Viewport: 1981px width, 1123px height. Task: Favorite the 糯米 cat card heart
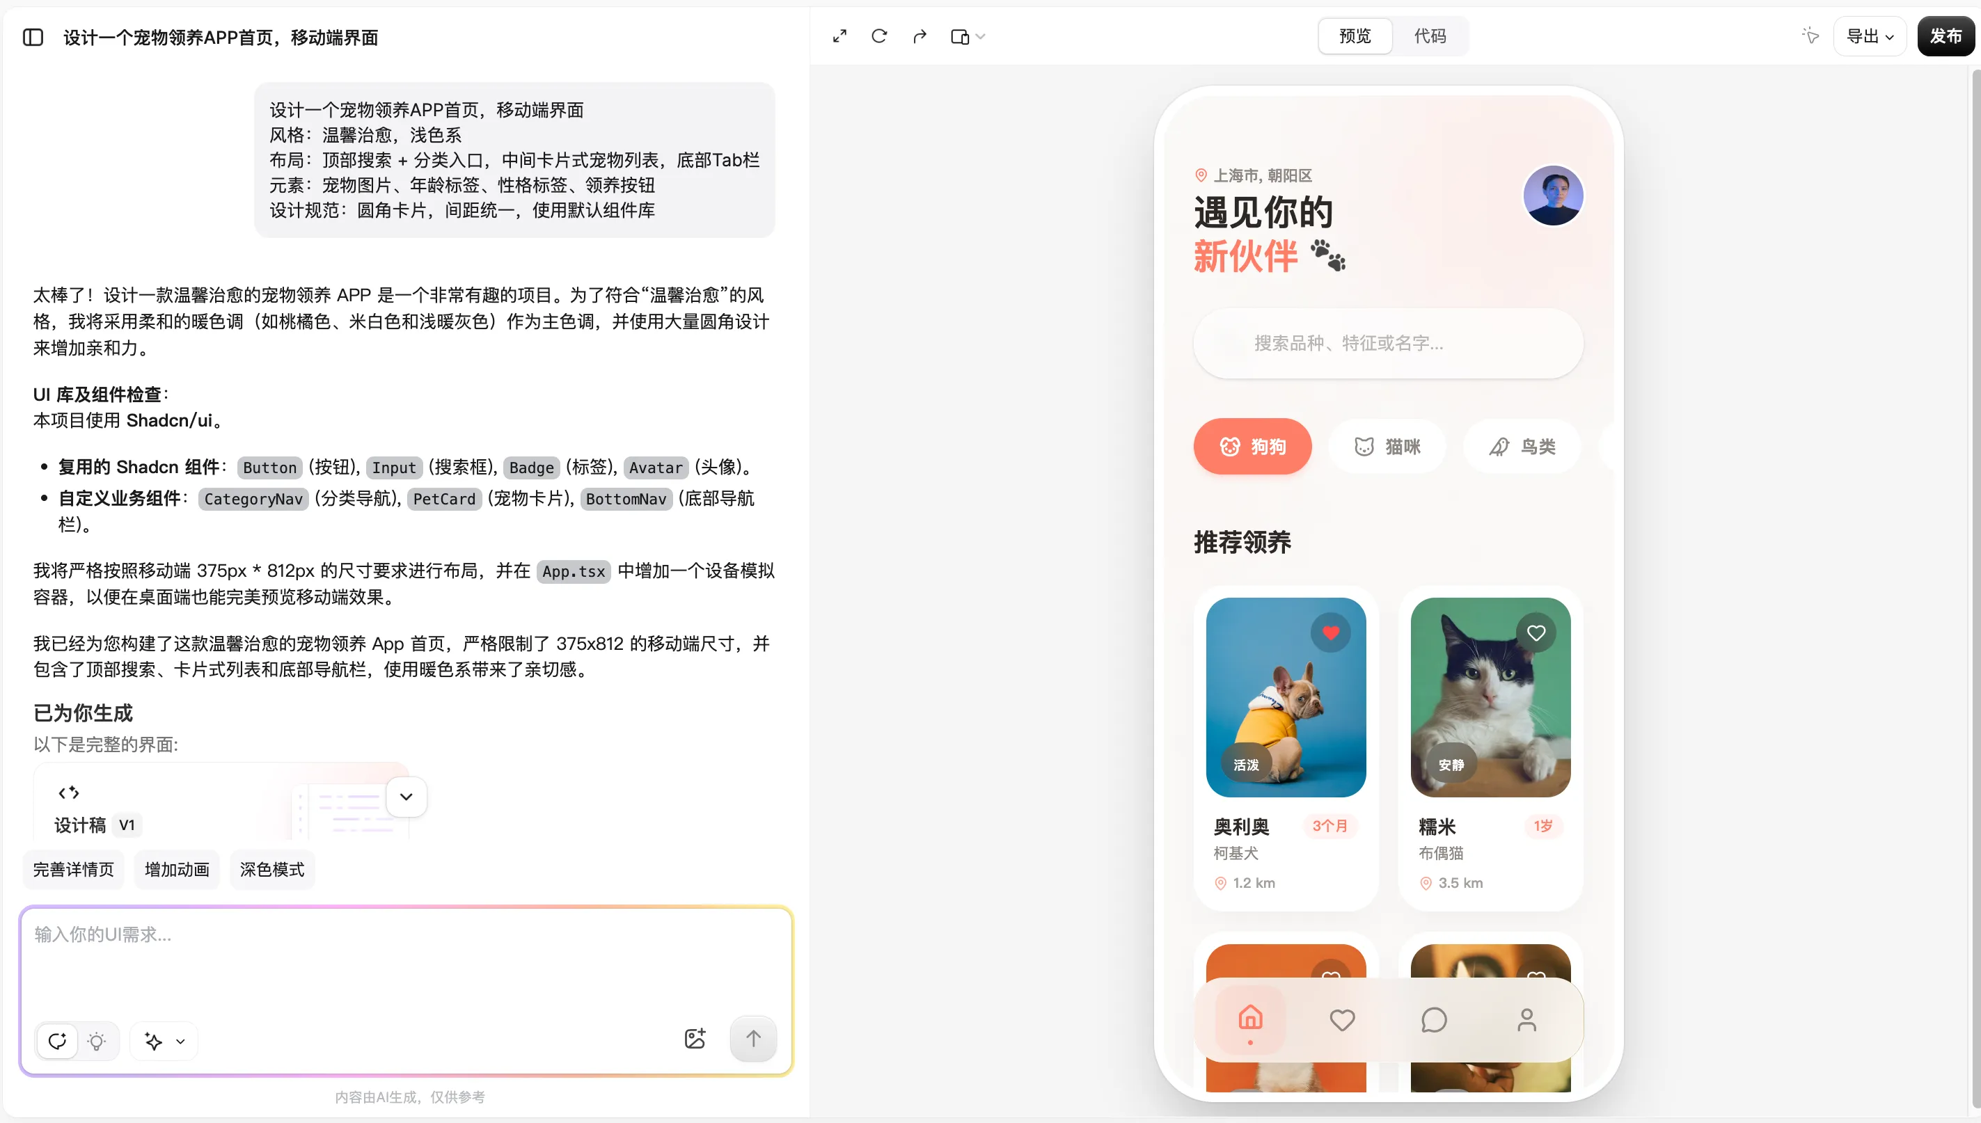coord(1536,632)
